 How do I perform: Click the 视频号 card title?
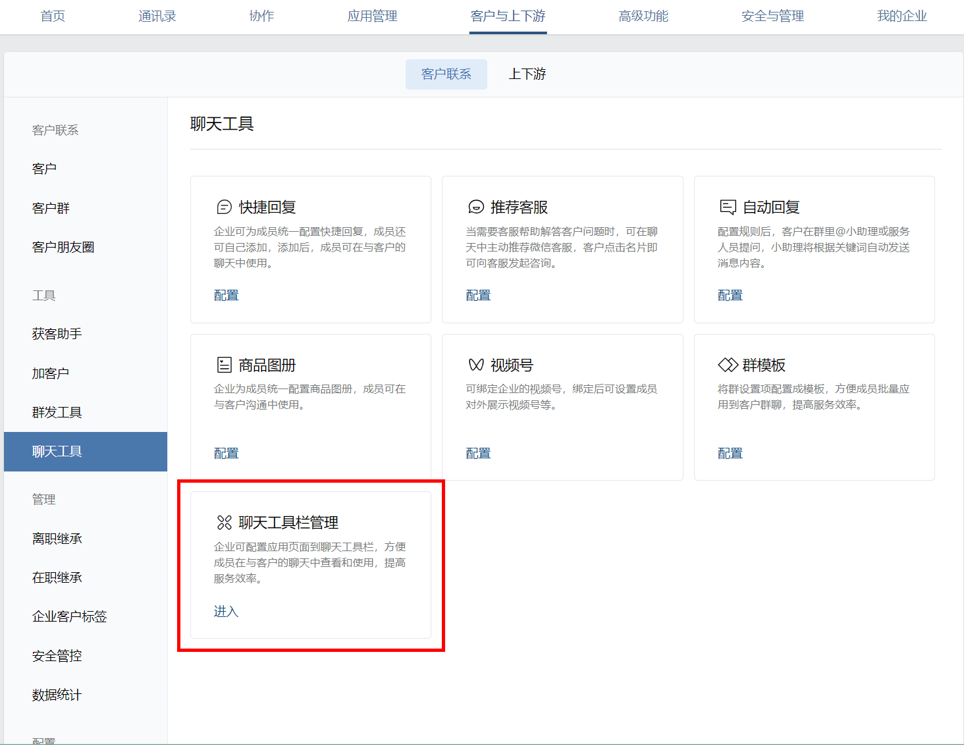(x=512, y=365)
